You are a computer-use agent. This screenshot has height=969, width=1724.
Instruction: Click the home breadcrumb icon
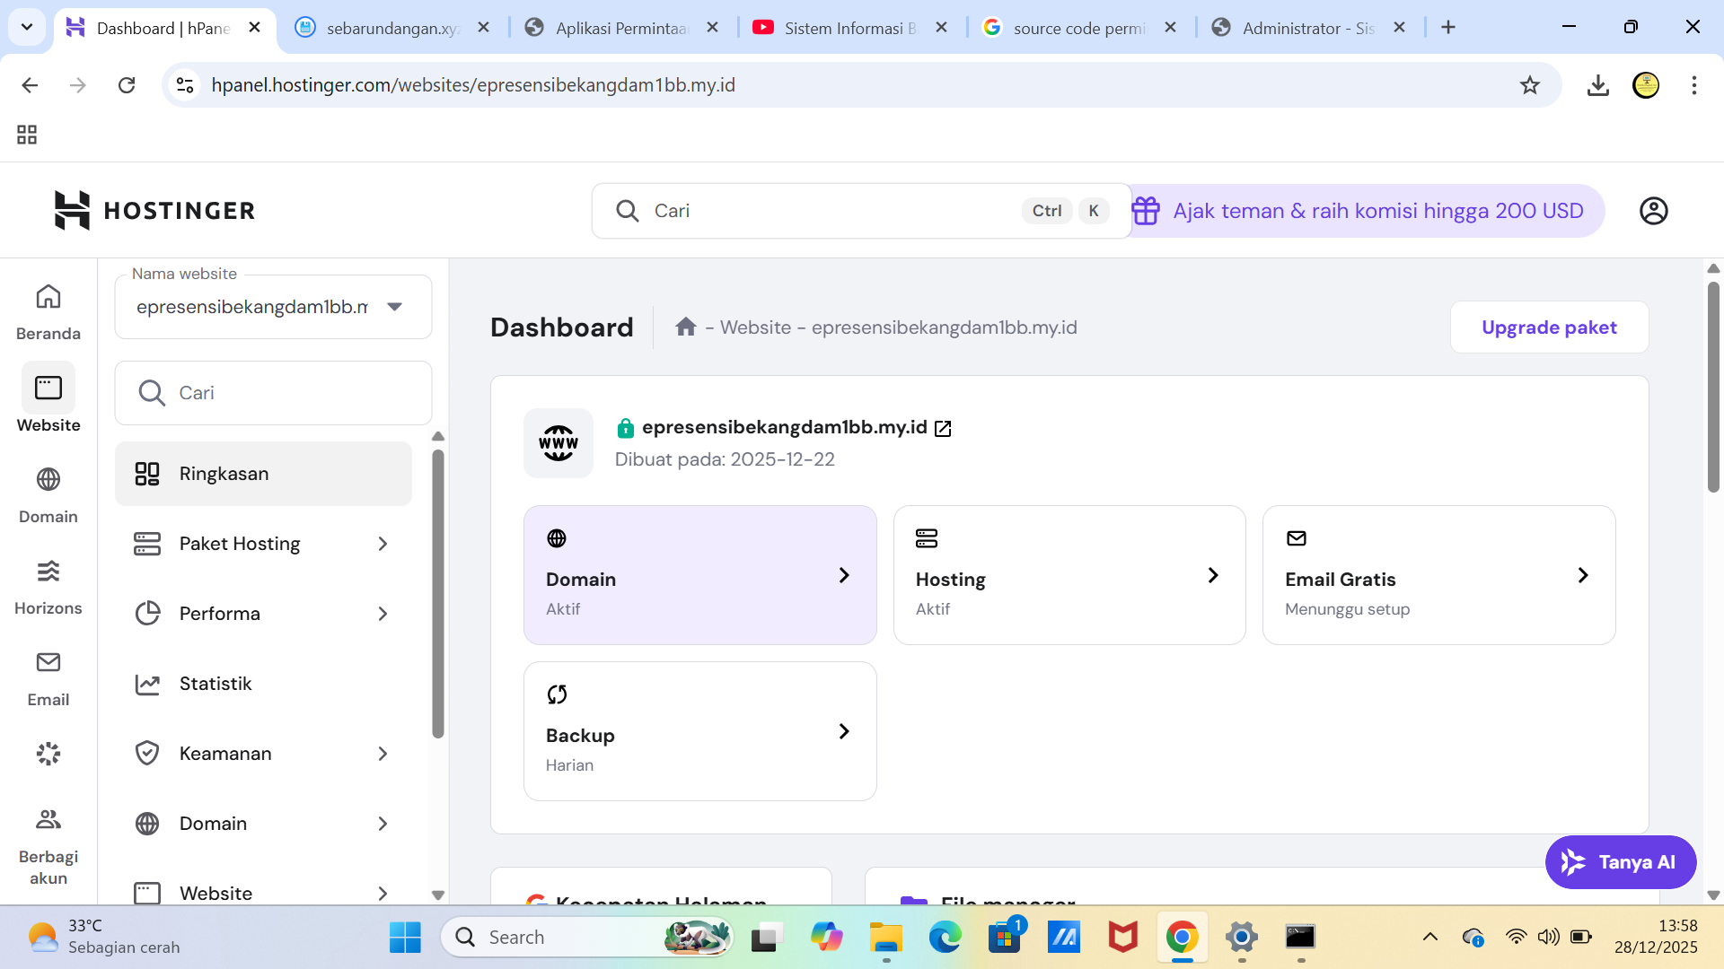[x=686, y=327]
